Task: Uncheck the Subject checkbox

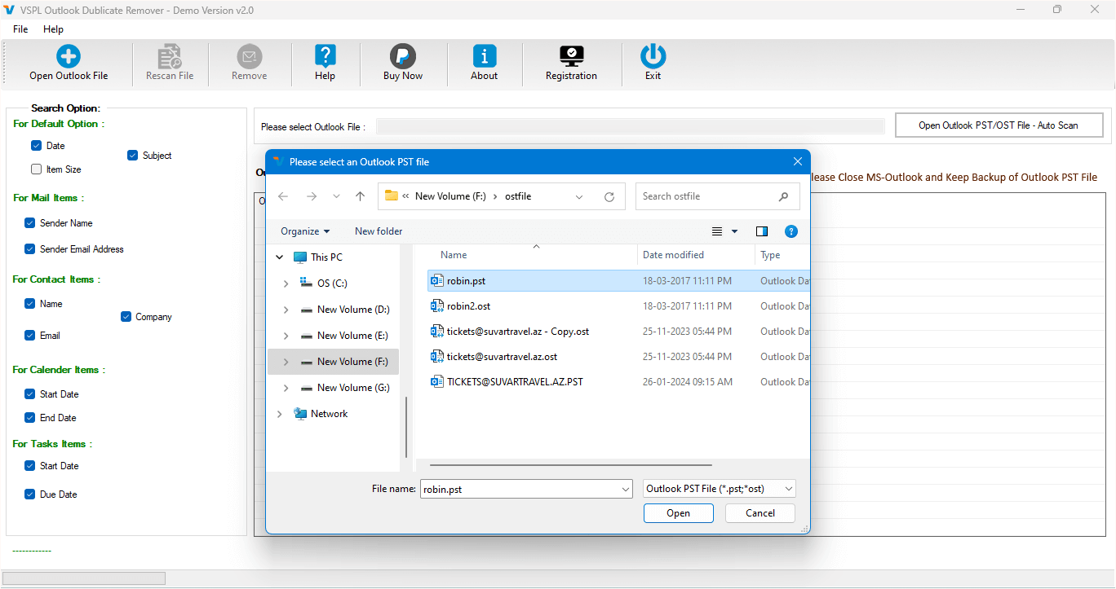Action: [x=132, y=156]
